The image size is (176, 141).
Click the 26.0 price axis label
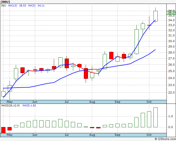click(x=171, y=65)
